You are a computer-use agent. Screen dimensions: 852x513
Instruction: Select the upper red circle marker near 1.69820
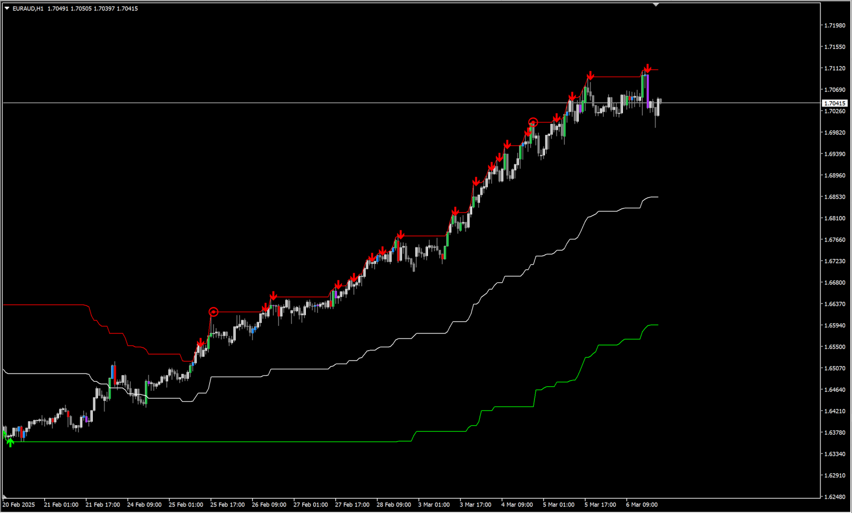[x=533, y=123]
